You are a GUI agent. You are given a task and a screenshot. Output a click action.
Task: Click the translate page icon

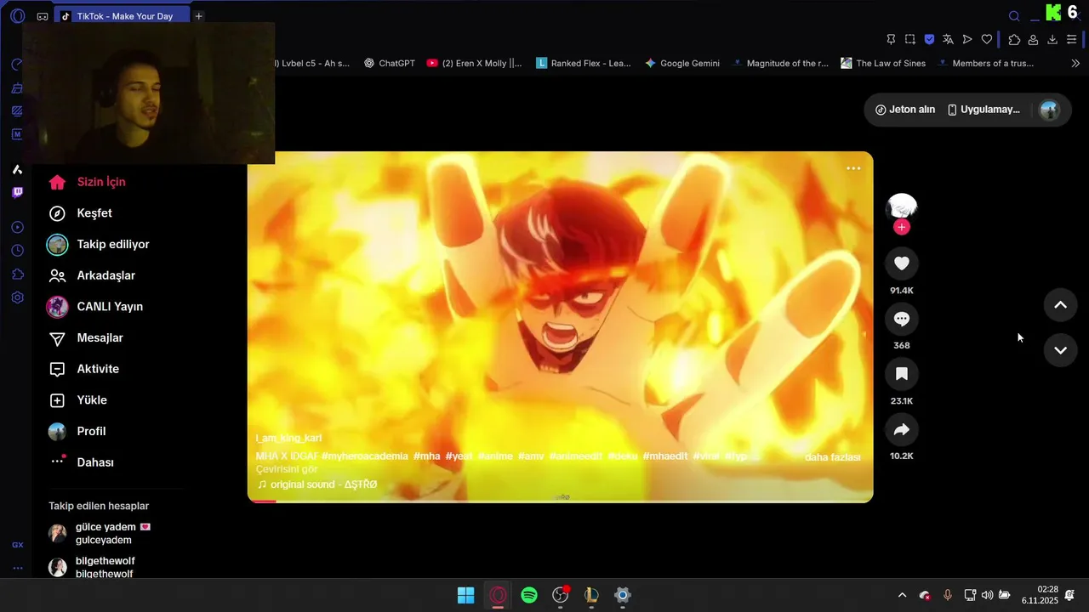[x=948, y=39]
